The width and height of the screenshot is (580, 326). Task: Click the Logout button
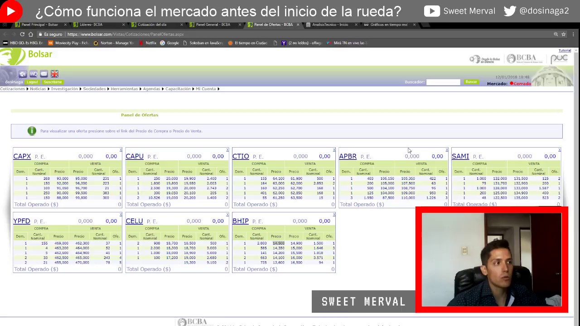coord(32,82)
